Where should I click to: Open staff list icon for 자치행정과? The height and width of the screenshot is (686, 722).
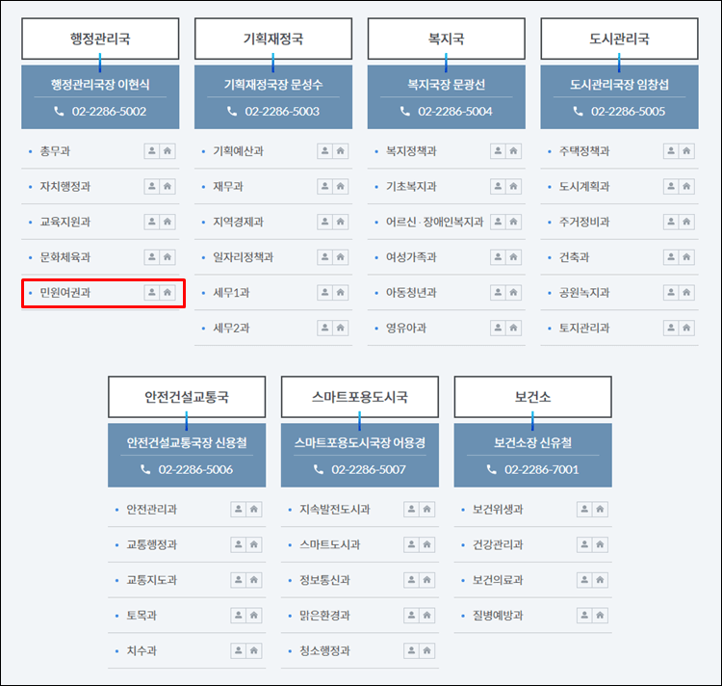pyautogui.click(x=151, y=186)
